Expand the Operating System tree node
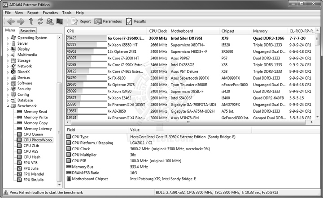Viewport: 323px width, 198px height. (x=8, y=38)
